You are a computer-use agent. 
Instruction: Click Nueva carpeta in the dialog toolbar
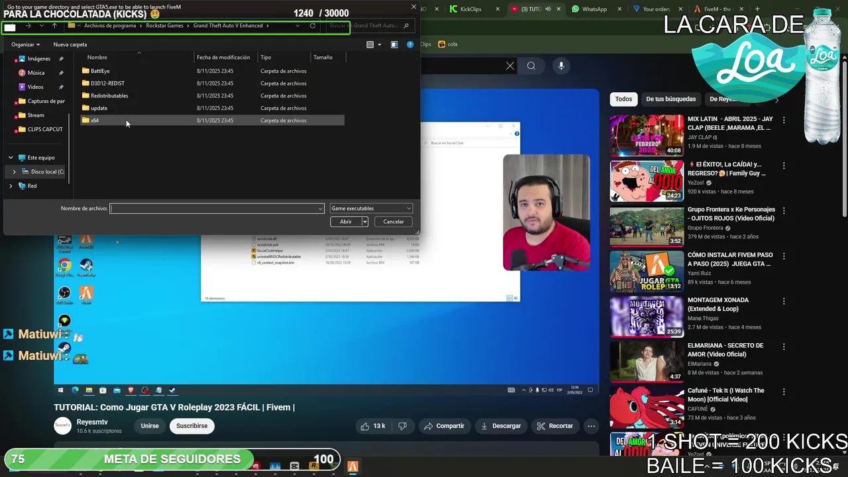[70, 44]
